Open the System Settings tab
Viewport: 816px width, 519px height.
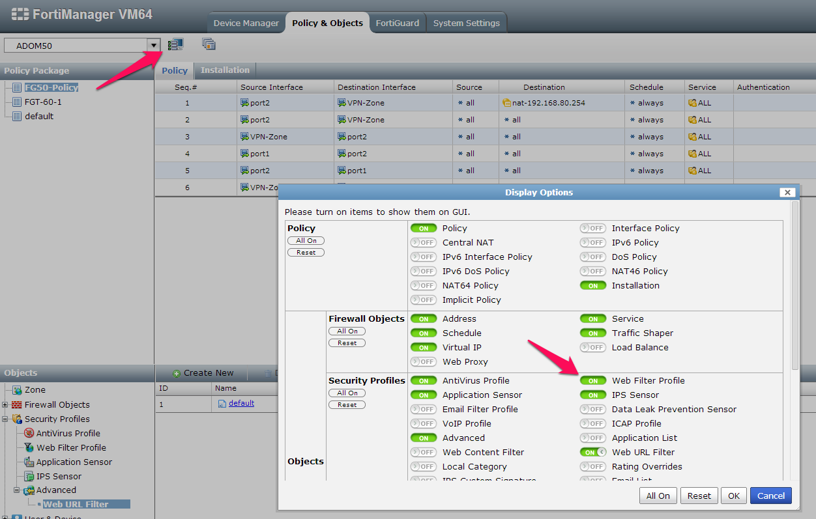point(467,23)
